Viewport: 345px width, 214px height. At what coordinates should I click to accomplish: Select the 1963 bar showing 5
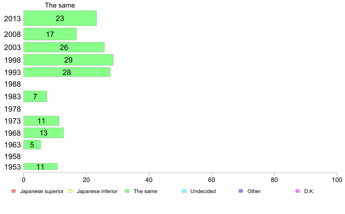(x=32, y=145)
